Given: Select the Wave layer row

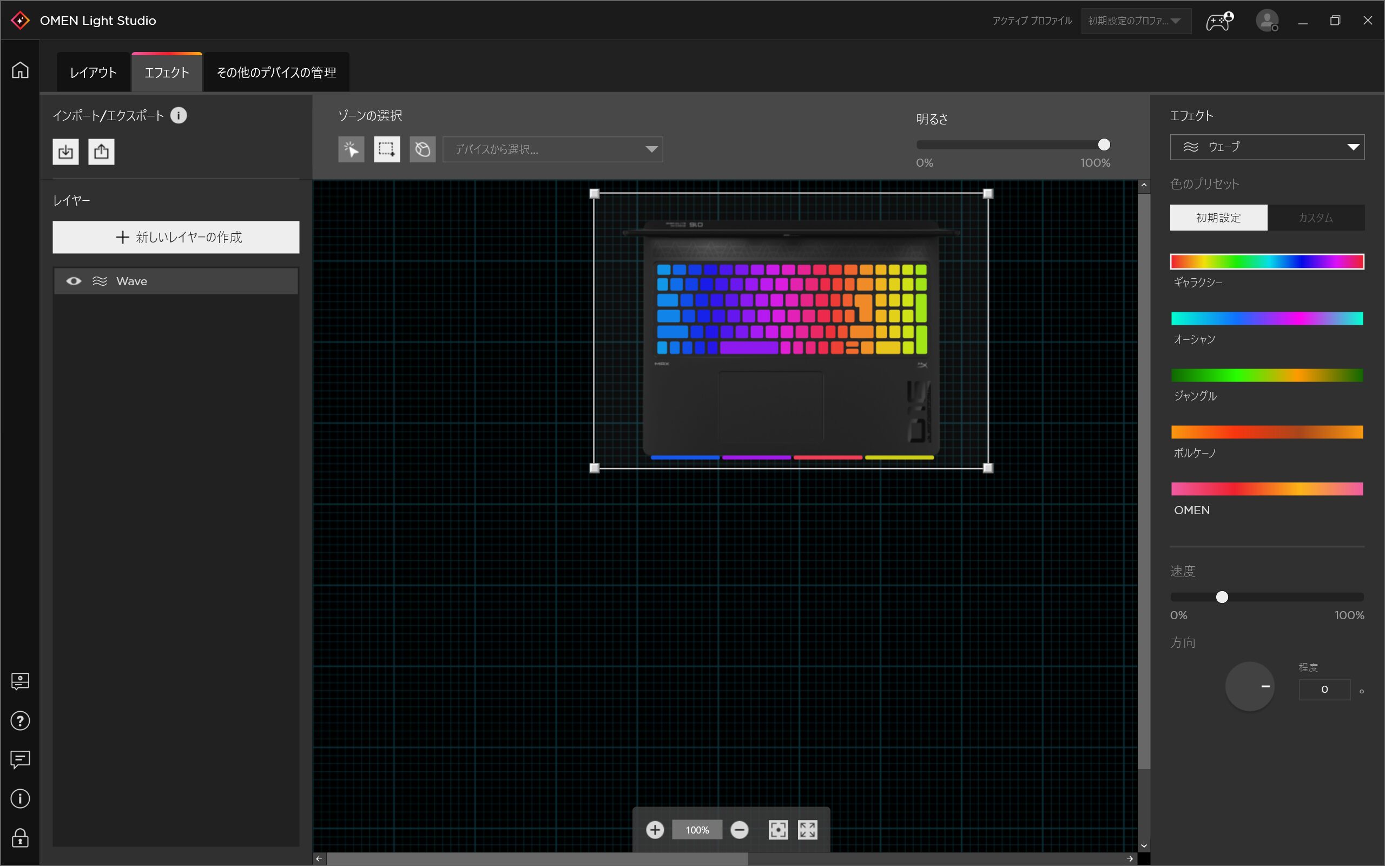Looking at the screenshot, I should click(176, 281).
